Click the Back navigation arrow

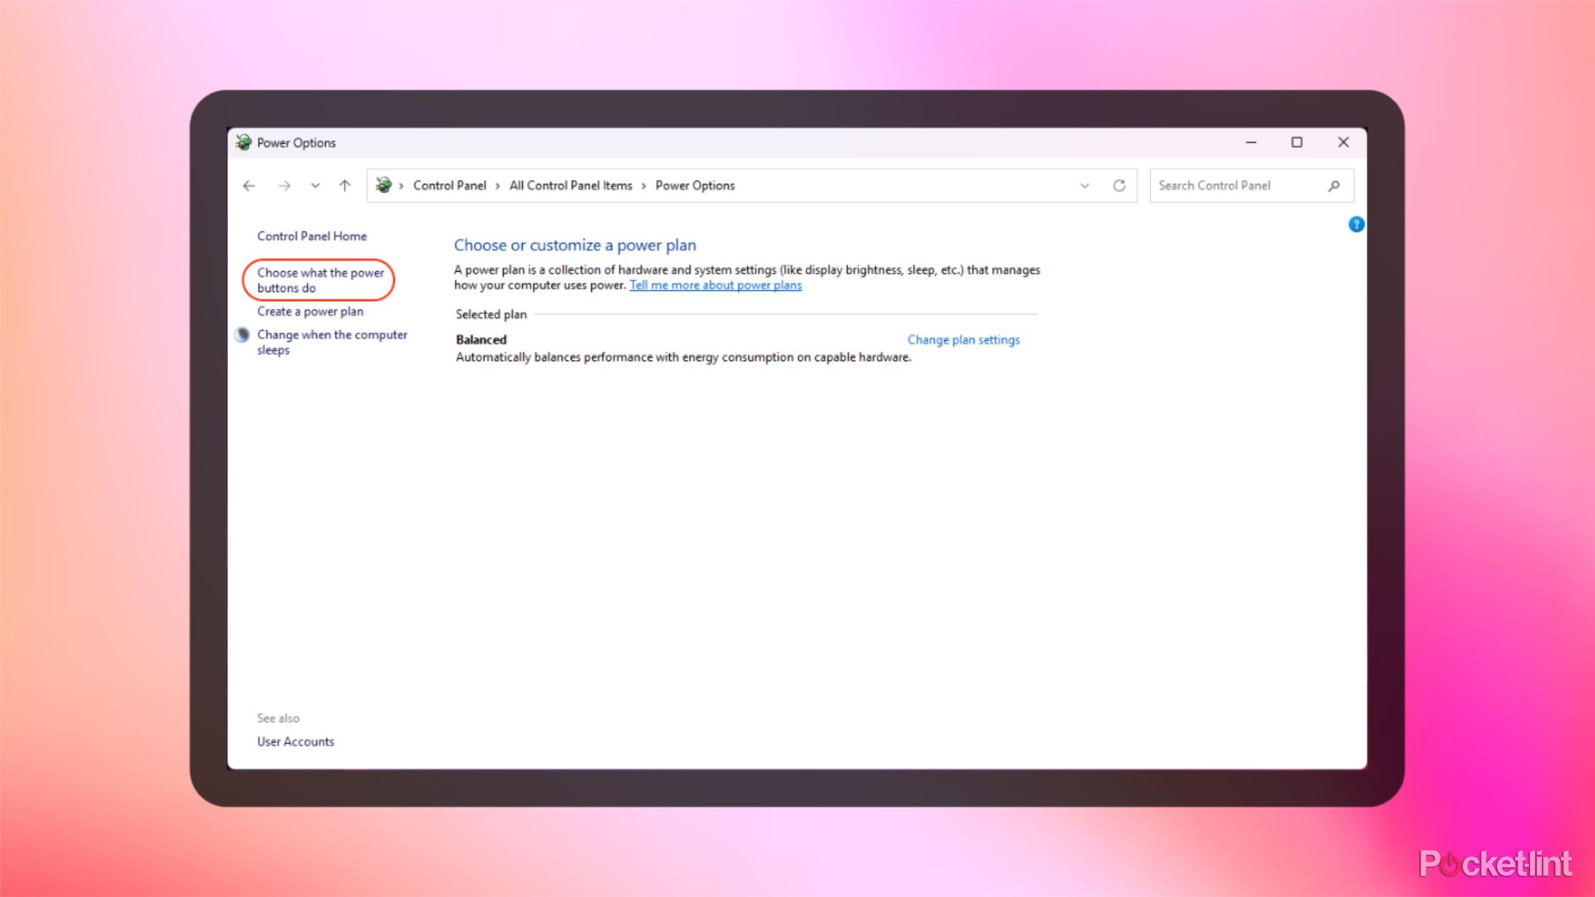[249, 186]
